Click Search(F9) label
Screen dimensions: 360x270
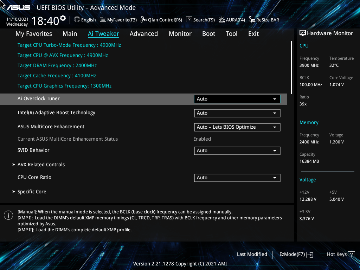[204, 20]
